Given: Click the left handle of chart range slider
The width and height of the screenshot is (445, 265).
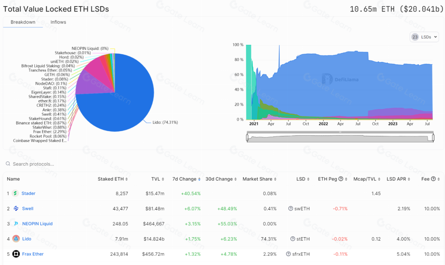Looking at the screenshot, I should point(247,137).
